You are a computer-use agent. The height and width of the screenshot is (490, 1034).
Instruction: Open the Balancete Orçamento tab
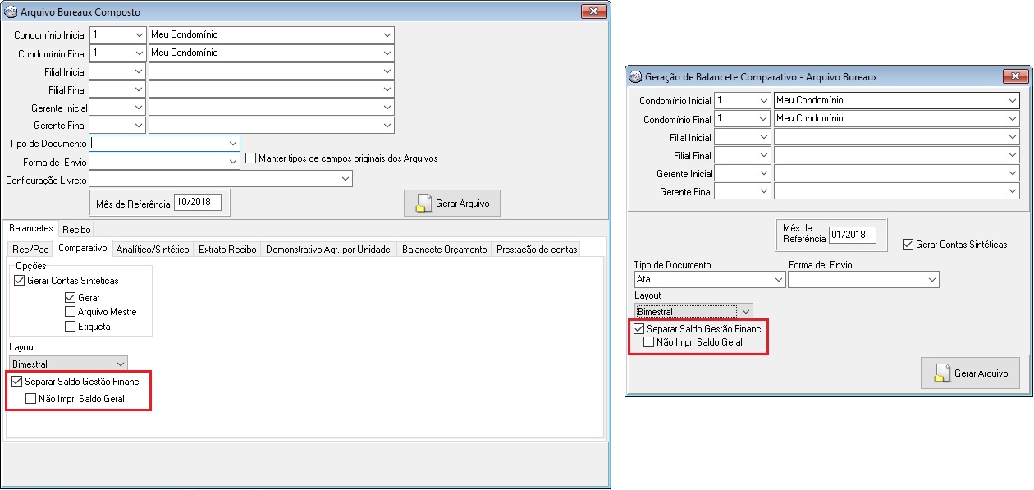[444, 249]
